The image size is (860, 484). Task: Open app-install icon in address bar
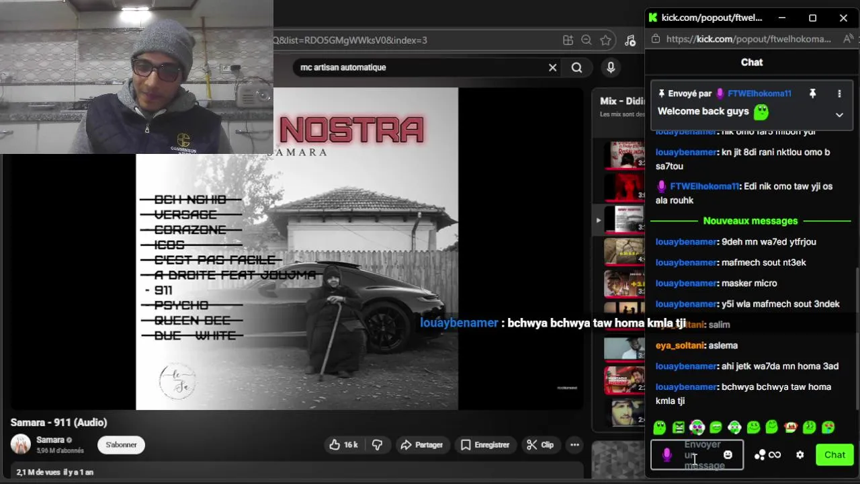tap(568, 40)
